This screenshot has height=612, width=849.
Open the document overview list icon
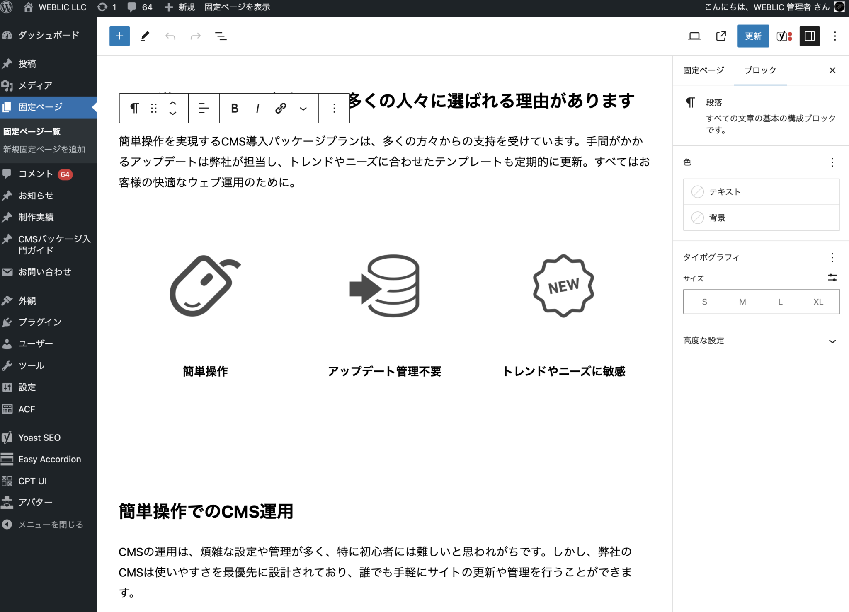[x=221, y=36]
